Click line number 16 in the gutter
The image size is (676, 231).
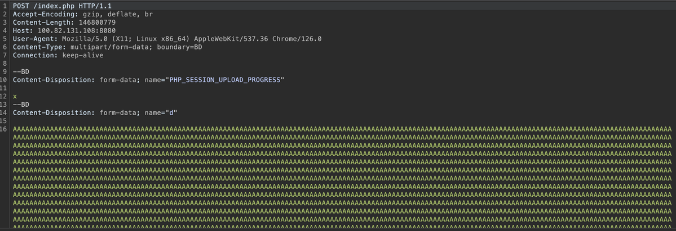(4, 129)
